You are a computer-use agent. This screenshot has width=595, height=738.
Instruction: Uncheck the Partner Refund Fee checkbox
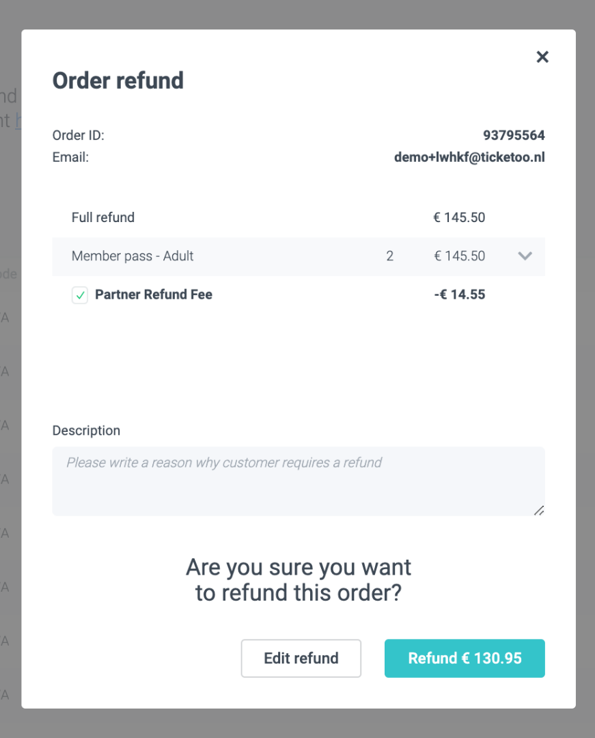point(80,295)
